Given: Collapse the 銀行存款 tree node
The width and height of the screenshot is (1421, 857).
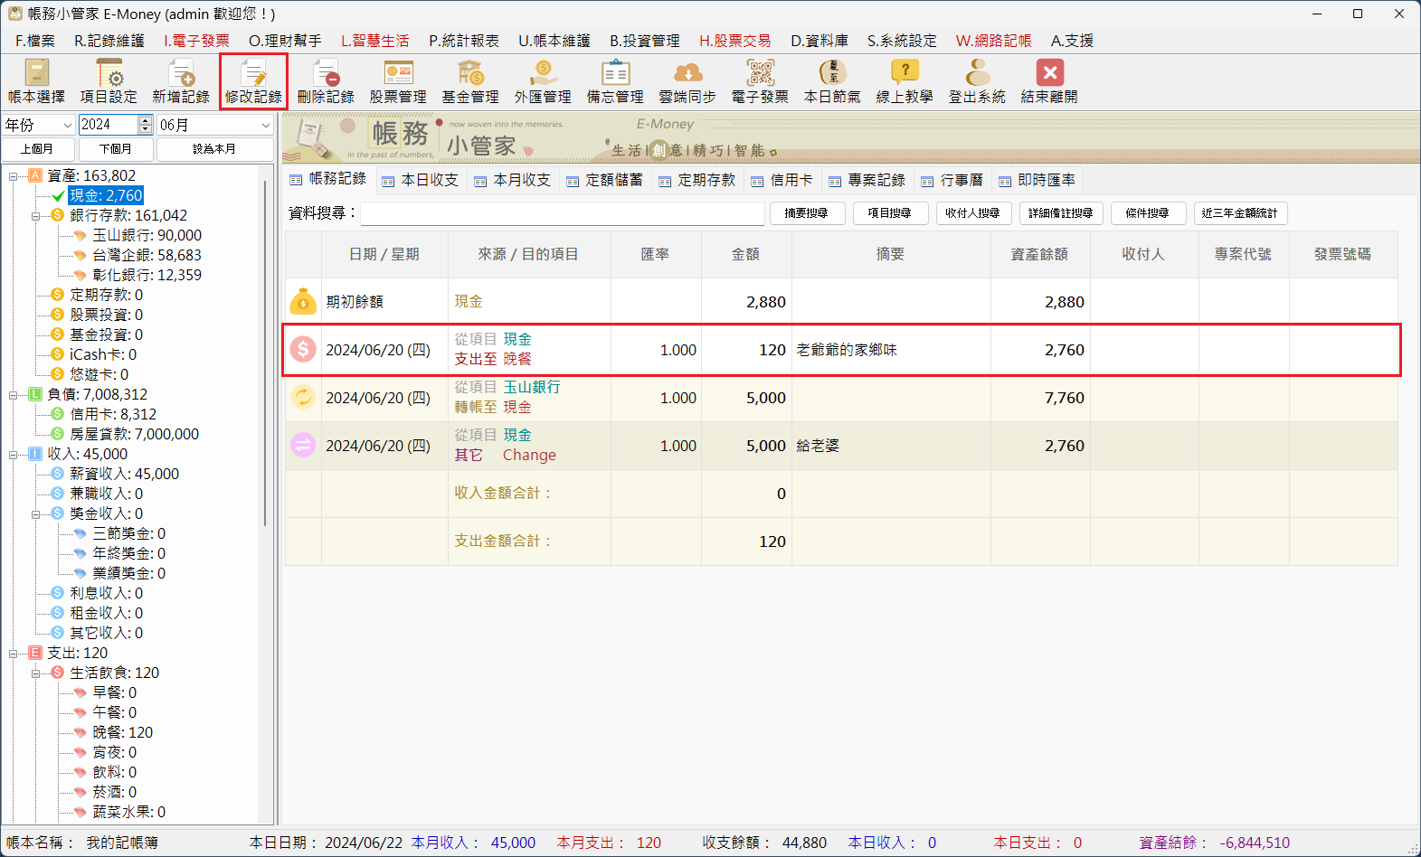Looking at the screenshot, I should [x=36, y=215].
